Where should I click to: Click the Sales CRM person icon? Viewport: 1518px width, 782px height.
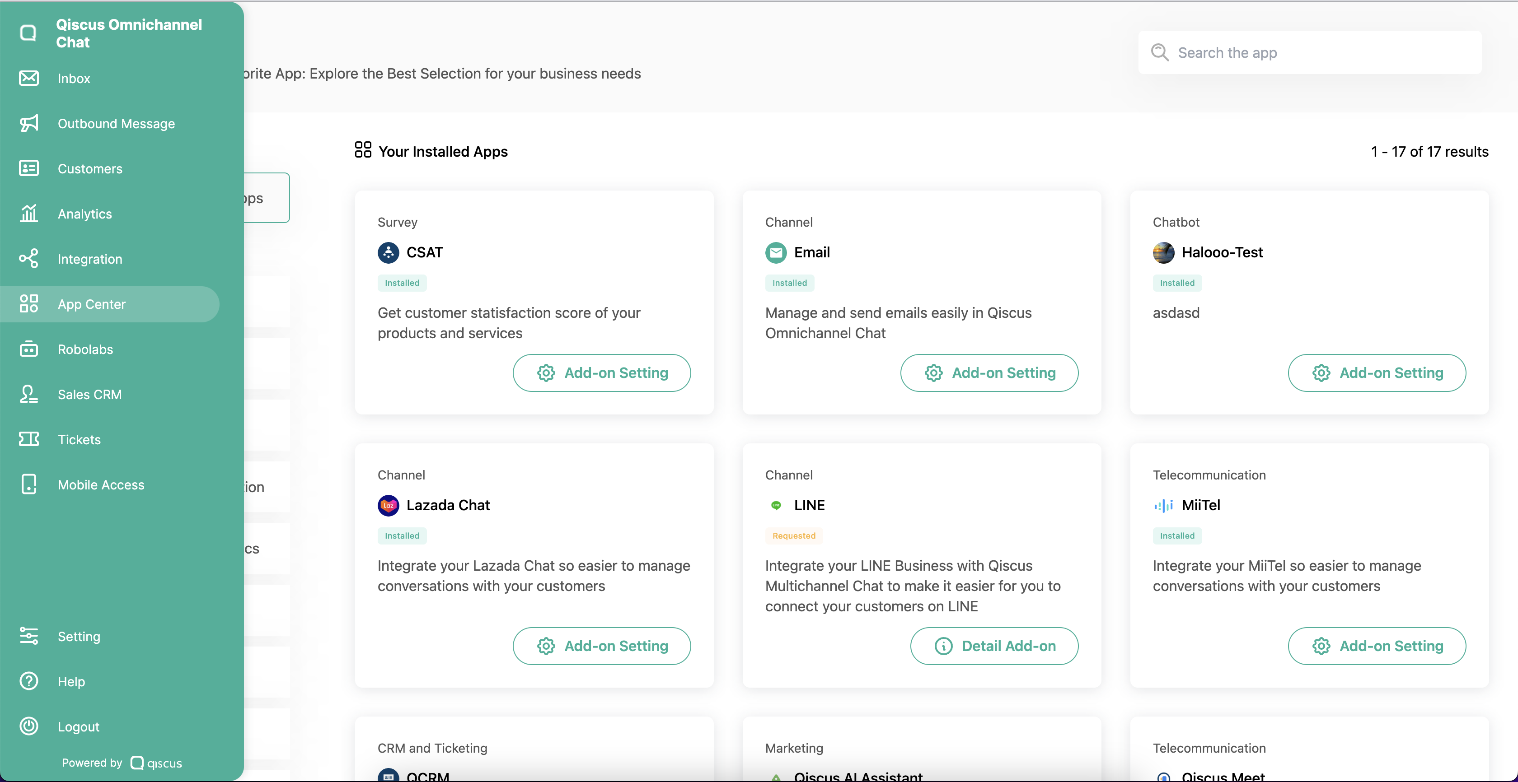tap(28, 394)
